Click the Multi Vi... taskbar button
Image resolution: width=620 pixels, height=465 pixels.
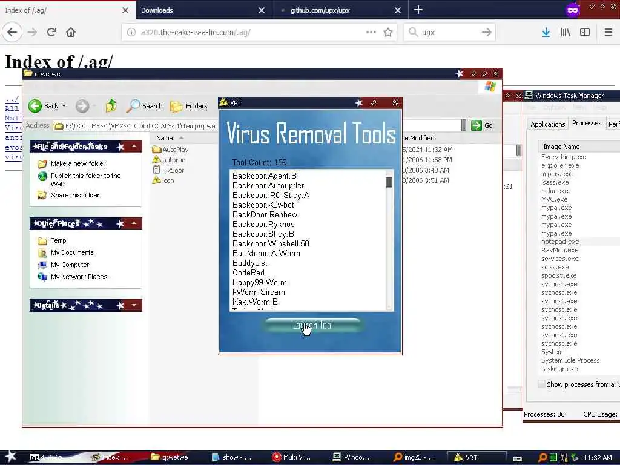click(x=291, y=457)
